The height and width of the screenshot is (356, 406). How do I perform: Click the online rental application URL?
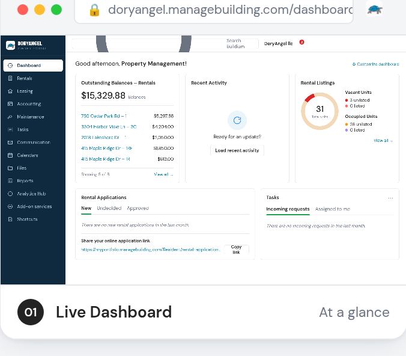[150, 250]
